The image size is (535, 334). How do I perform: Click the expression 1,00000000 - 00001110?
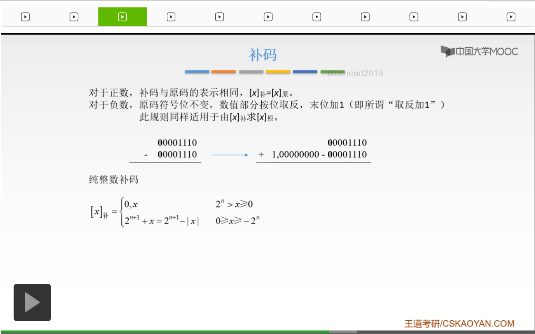319,154
